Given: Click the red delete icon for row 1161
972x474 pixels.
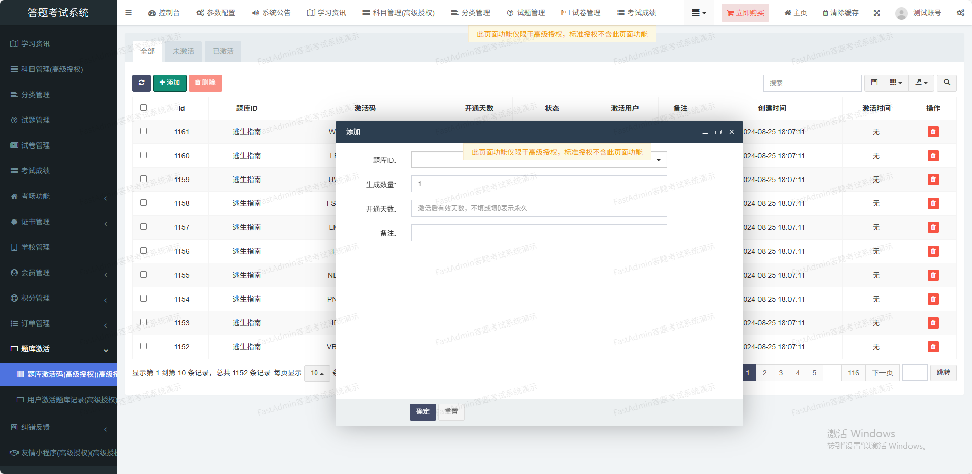Looking at the screenshot, I should (x=933, y=132).
